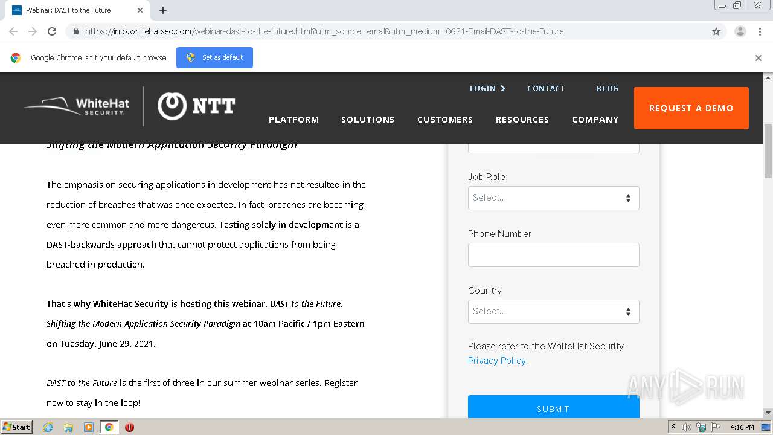Go back using the browser back arrow

coord(13,31)
